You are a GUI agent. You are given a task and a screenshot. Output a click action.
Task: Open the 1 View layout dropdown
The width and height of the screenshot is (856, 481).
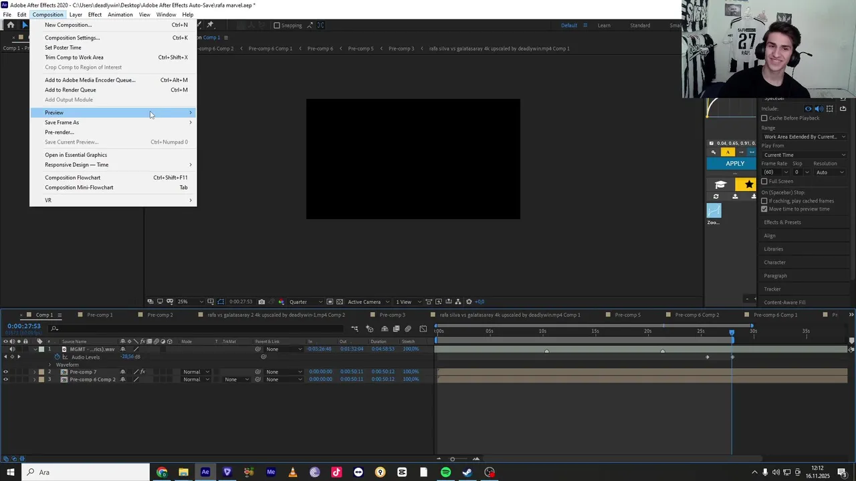point(407,302)
